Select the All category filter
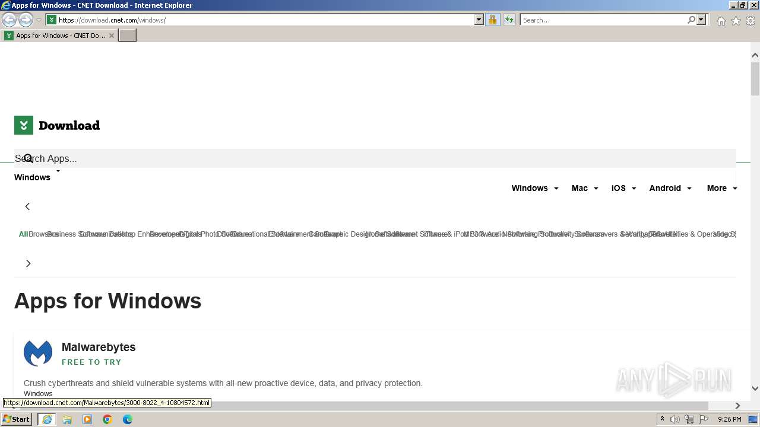The width and height of the screenshot is (760, 427). click(24, 234)
